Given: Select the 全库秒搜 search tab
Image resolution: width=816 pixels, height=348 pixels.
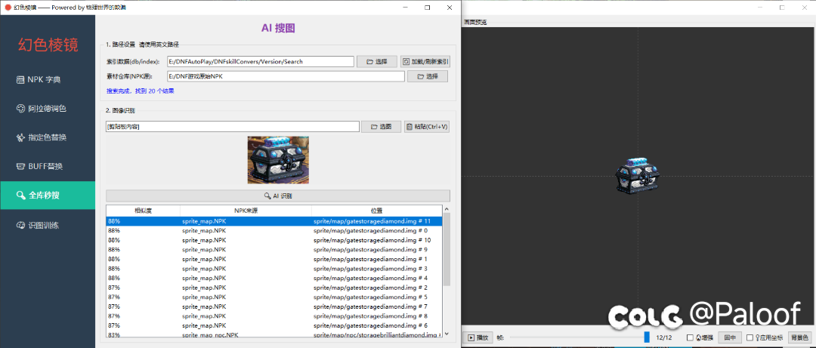Looking at the screenshot, I should pos(48,196).
